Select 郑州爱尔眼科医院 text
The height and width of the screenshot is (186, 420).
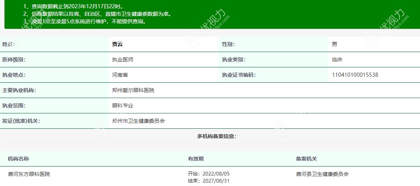(133, 91)
